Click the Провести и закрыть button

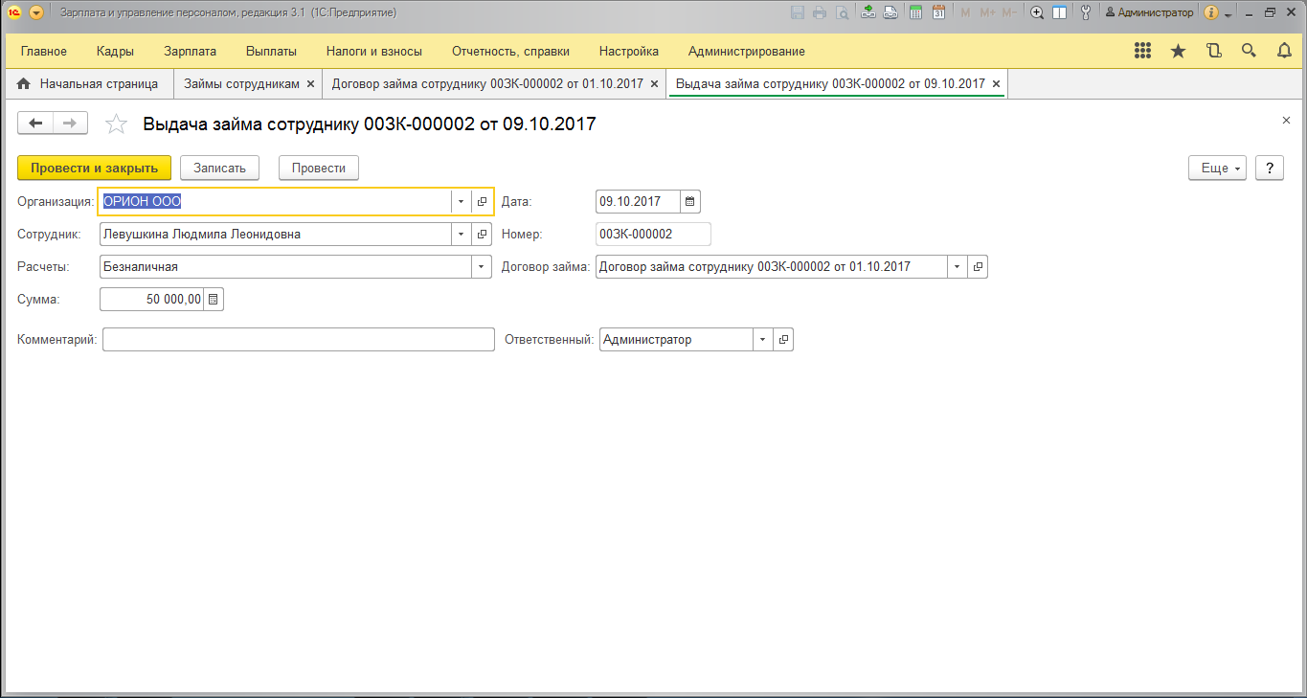[94, 168]
